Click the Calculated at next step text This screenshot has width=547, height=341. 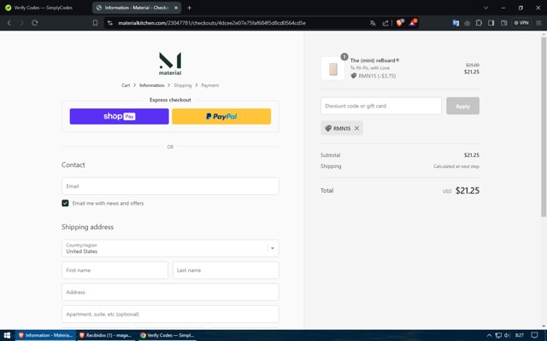pyautogui.click(x=456, y=166)
